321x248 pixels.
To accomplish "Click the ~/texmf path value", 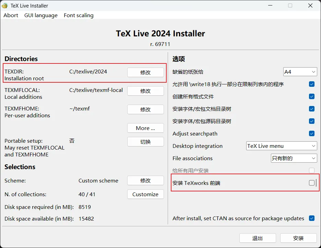I will click(80, 108).
